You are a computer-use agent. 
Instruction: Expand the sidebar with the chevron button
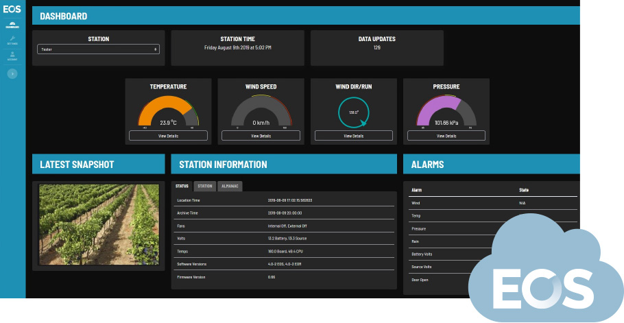point(12,73)
